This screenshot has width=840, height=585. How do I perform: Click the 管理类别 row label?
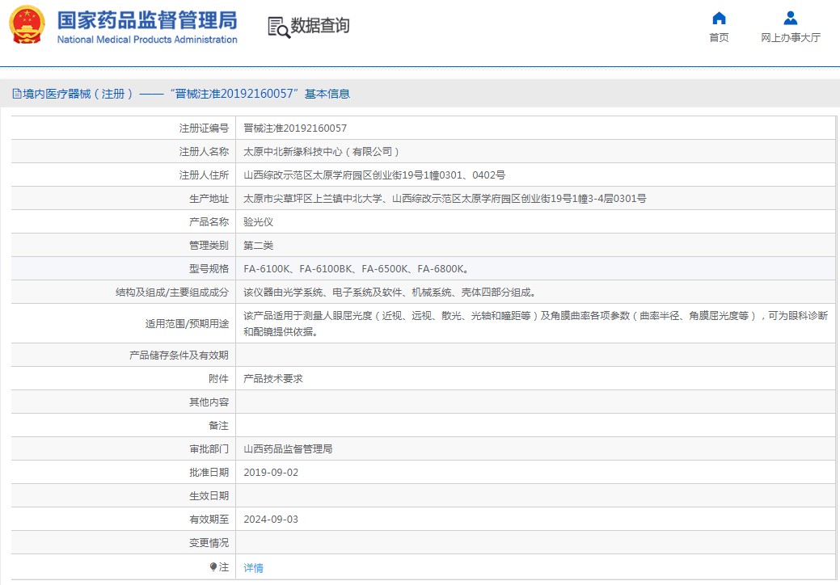(x=209, y=246)
